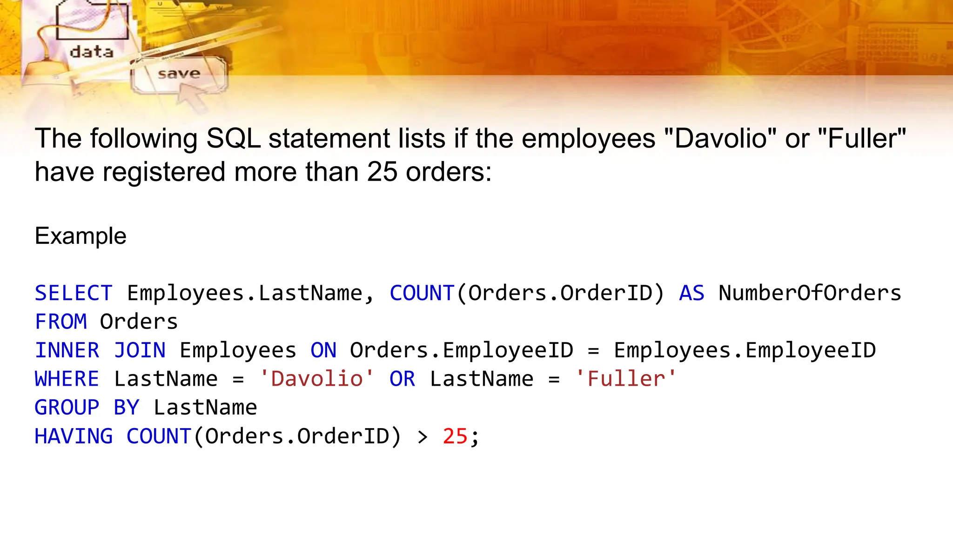
Task: Click the OR keyword
Action: pyautogui.click(x=402, y=379)
